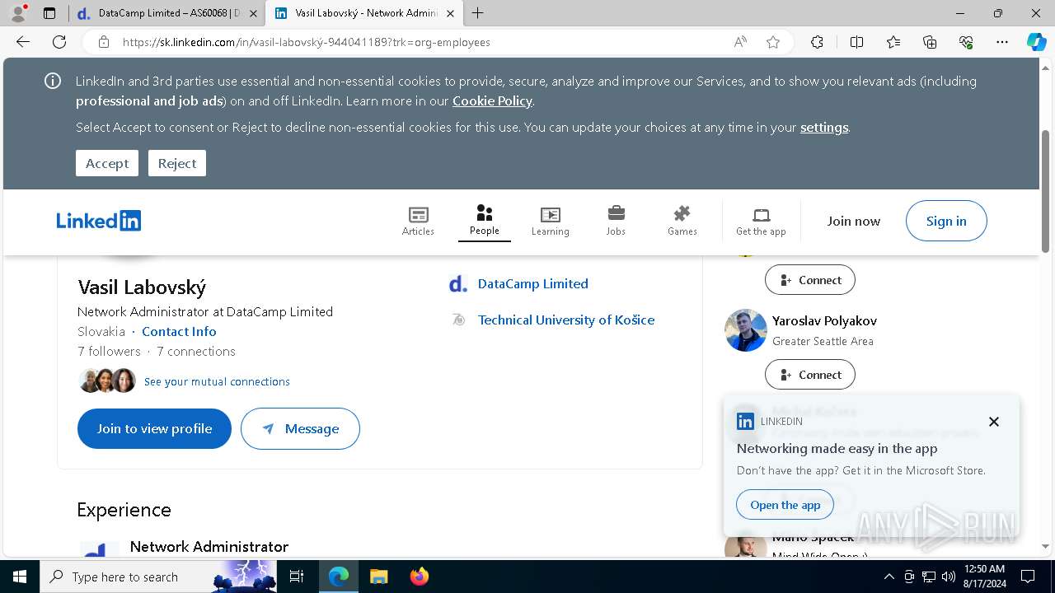Show hidden system tray icons
Viewport: 1055px width, 593px height.
(x=889, y=577)
